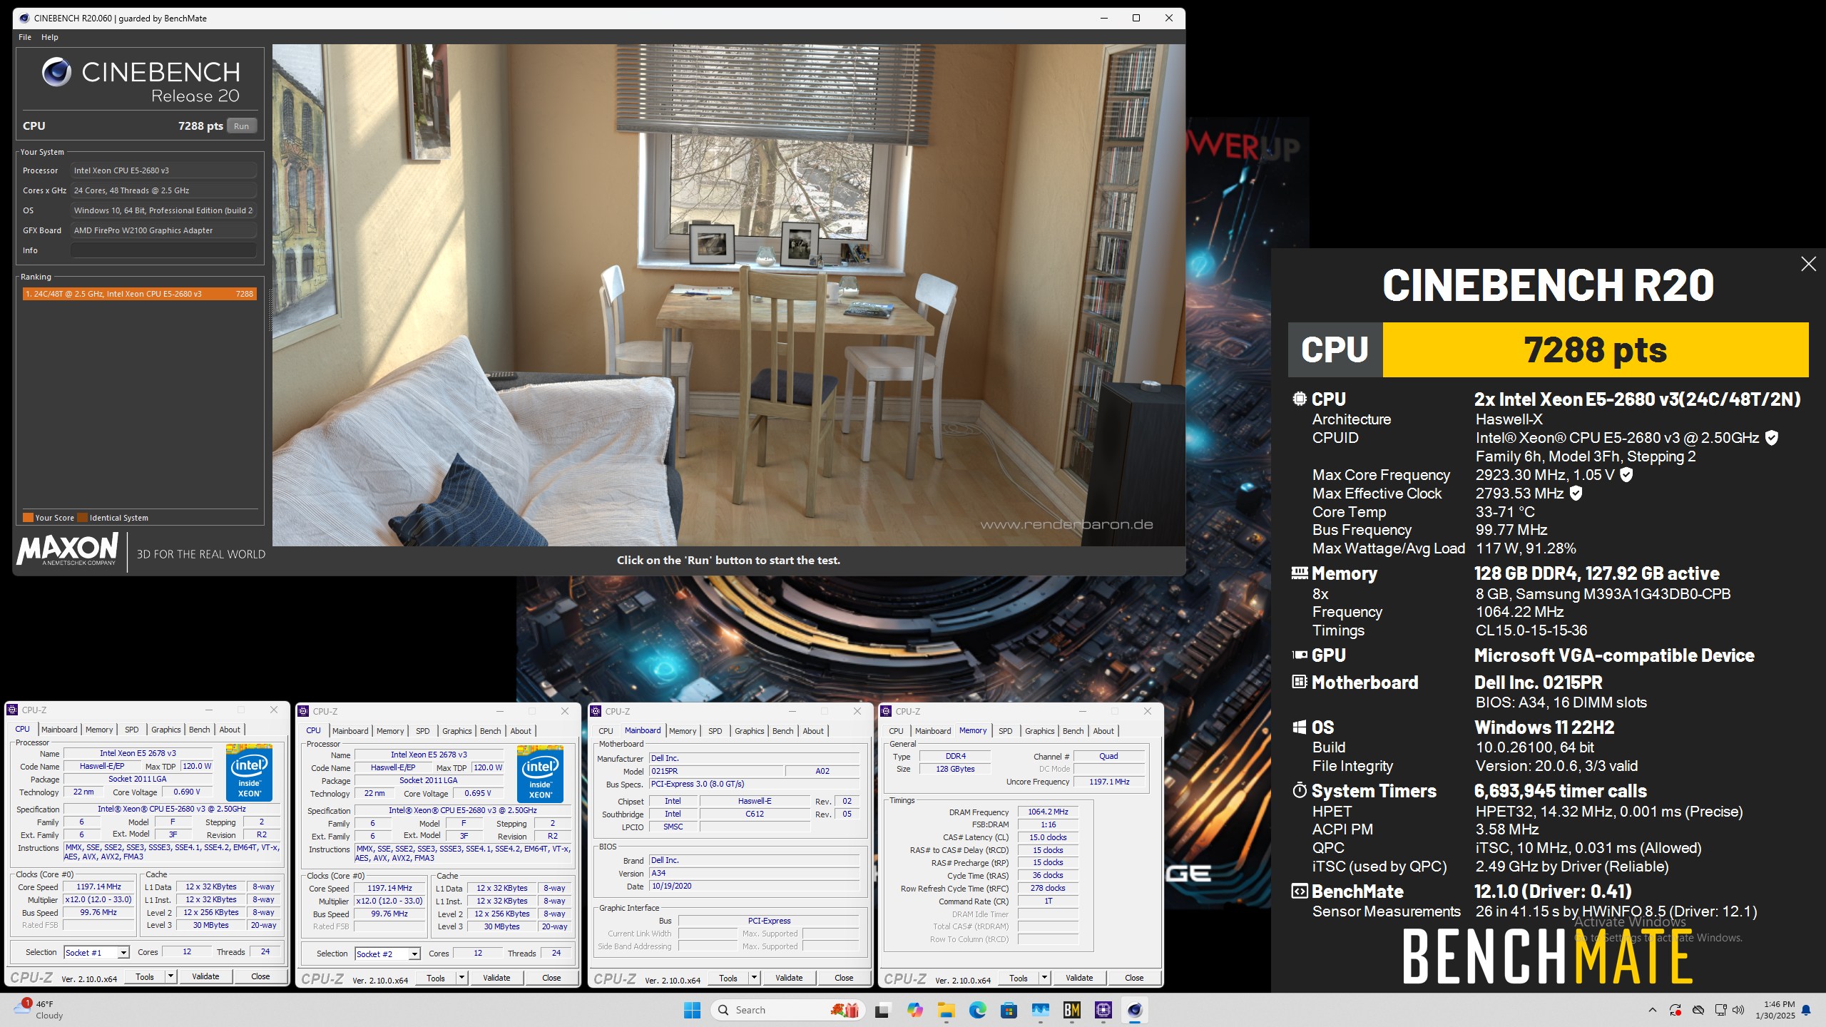Click the yellow 7288 pts score bar
This screenshot has height=1027, width=1826.
1595,349
